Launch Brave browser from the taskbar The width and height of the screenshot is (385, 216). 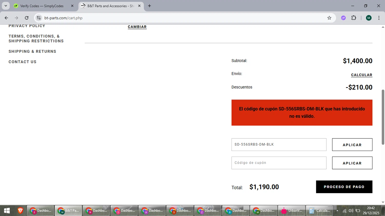(20, 211)
